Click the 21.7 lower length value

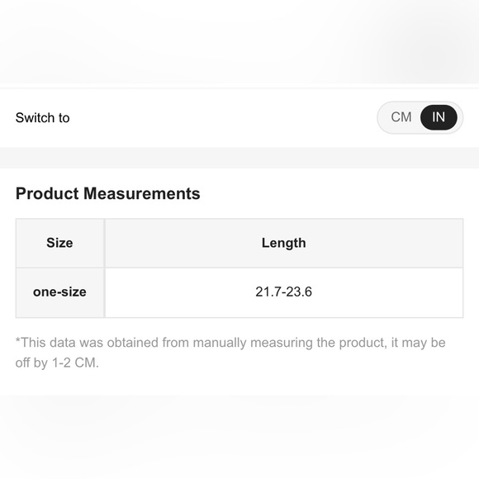[268, 292]
